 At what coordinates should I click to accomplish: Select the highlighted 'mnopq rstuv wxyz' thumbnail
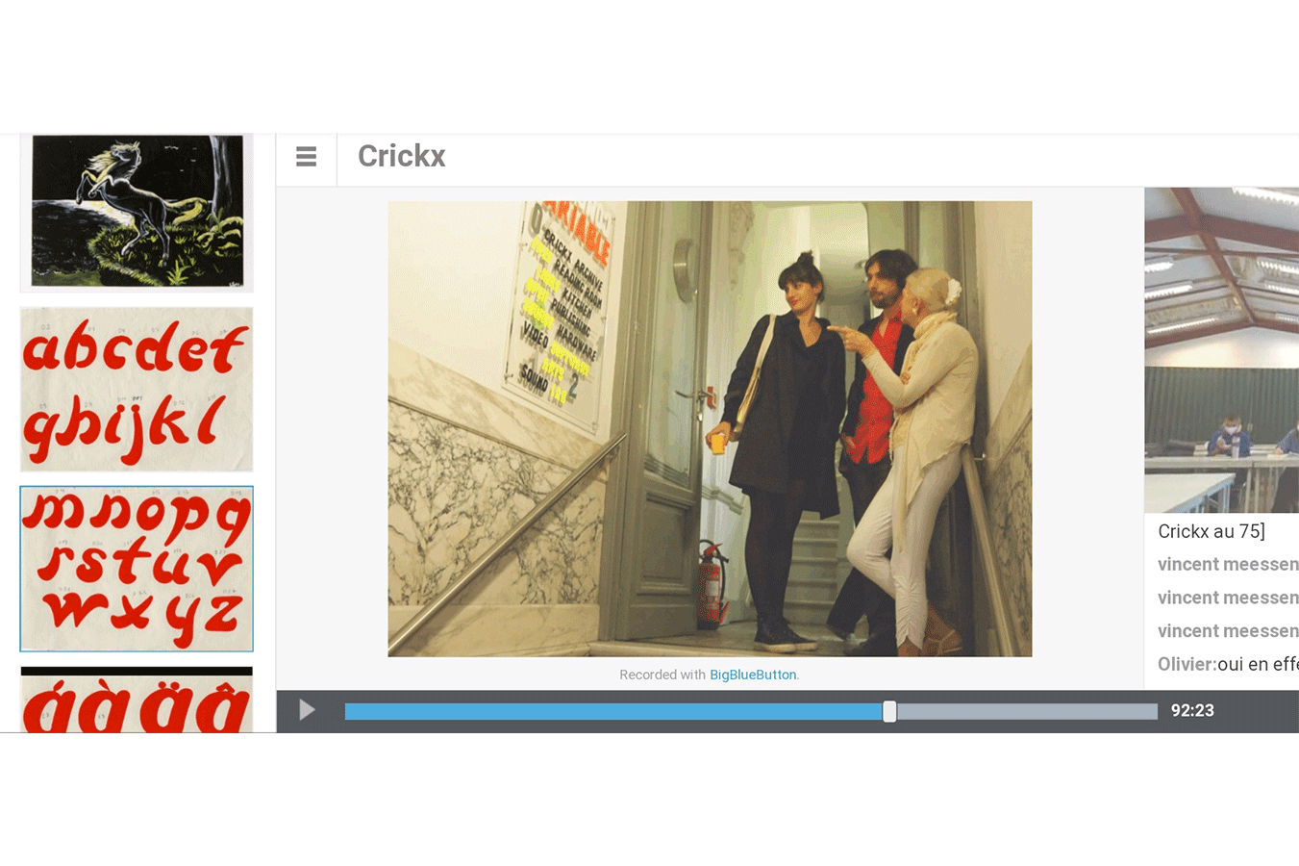[137, 569]
